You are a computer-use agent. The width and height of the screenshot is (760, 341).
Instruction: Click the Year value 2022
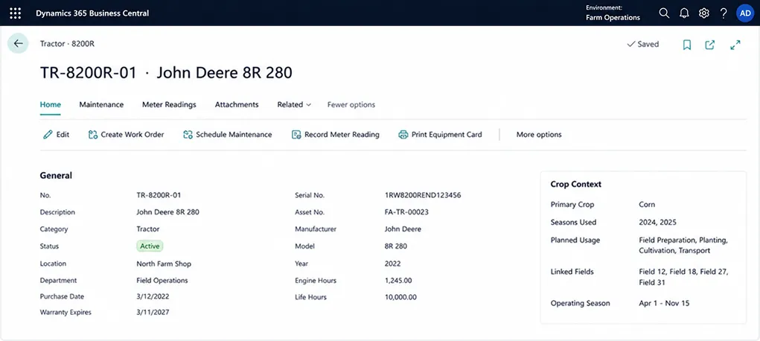point(392,264)
